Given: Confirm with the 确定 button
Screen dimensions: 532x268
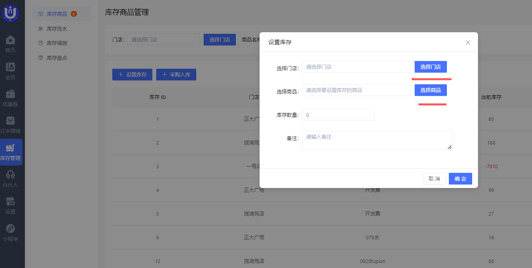Looking at the screenshot, I should coord(460,179).
